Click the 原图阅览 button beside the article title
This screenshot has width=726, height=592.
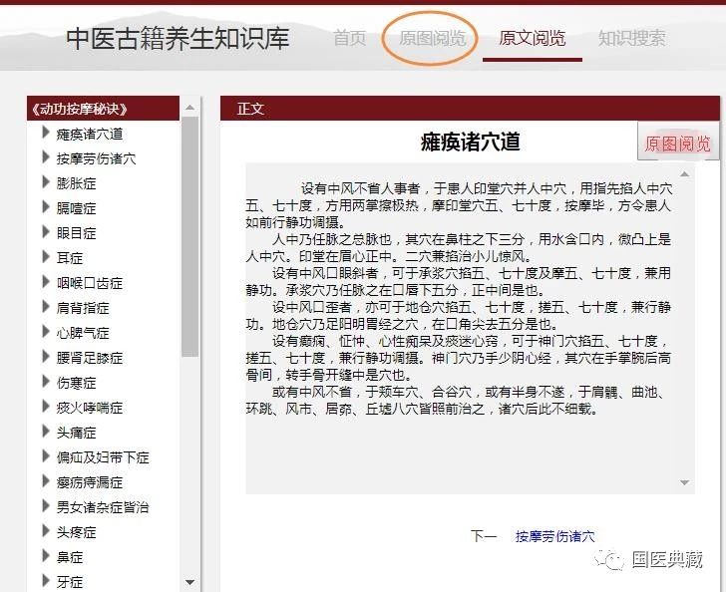click(678, 144)
